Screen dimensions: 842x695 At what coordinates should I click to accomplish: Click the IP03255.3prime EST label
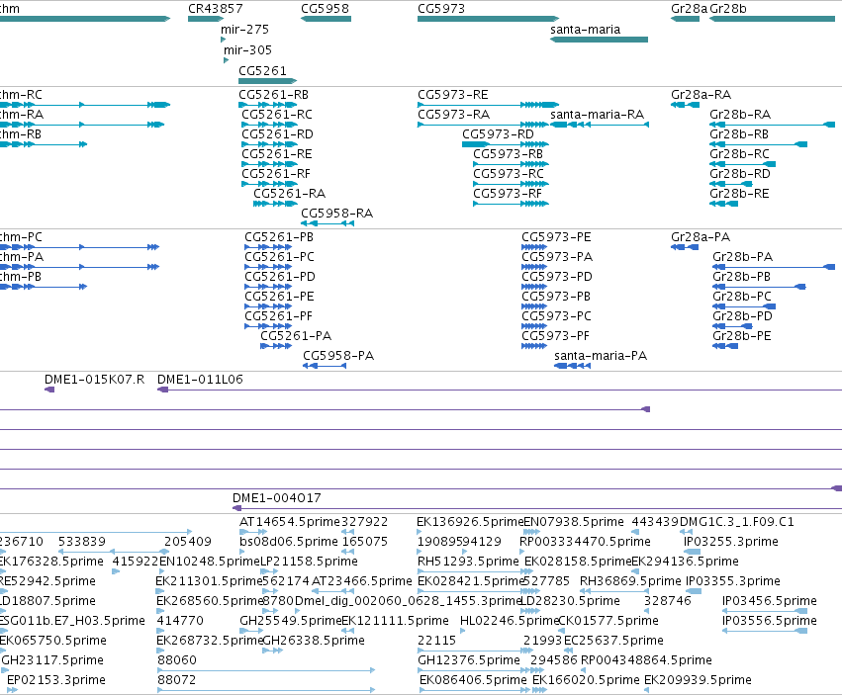(731, 542)
